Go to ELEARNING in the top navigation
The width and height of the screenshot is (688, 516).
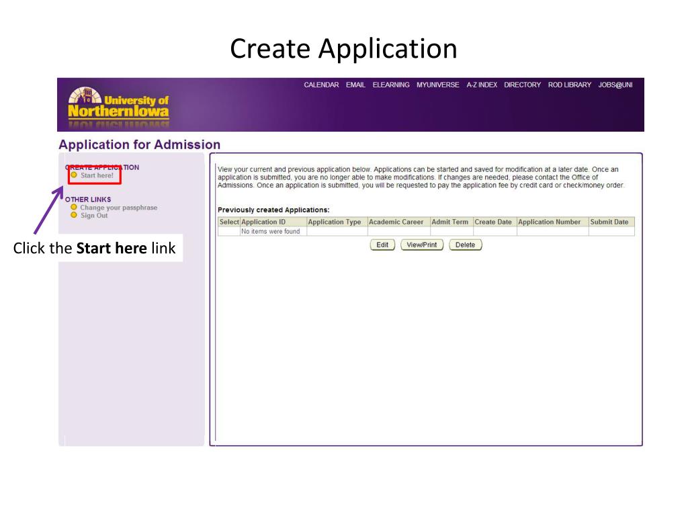[x=391, y=85]
